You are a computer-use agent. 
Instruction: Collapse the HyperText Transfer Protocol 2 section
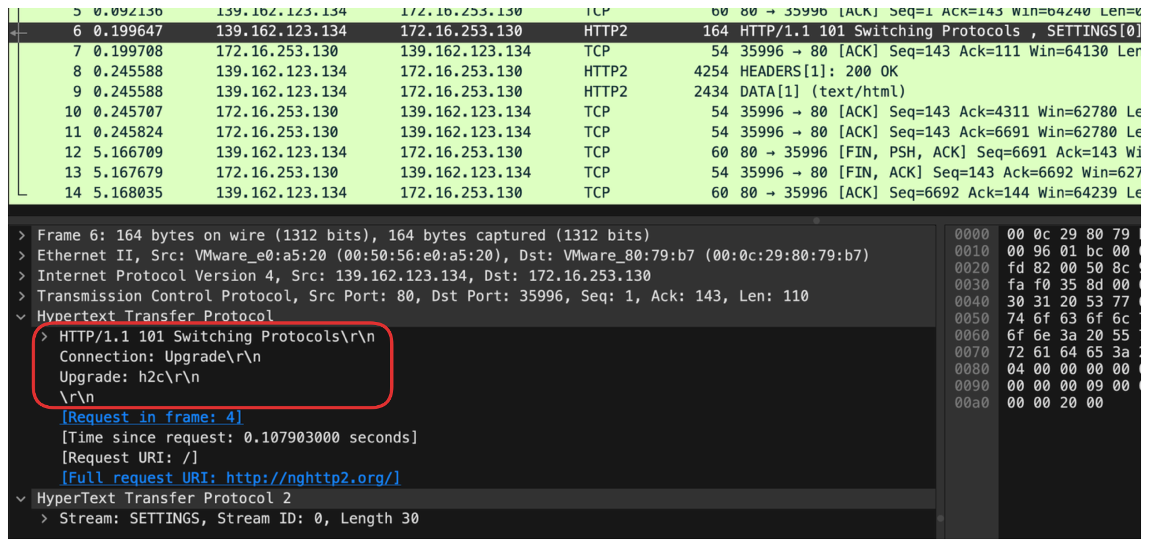tap(22, 498)
